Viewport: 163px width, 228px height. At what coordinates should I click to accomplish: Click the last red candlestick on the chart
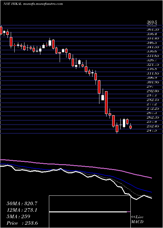(130, 127)
